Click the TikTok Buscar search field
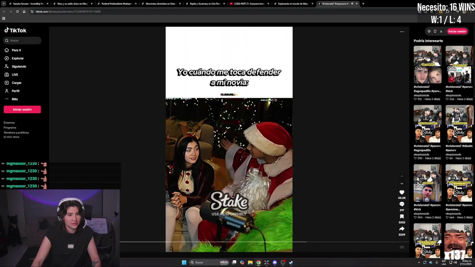This screenshot has width=475, height=267. click(x=22, y=40)
